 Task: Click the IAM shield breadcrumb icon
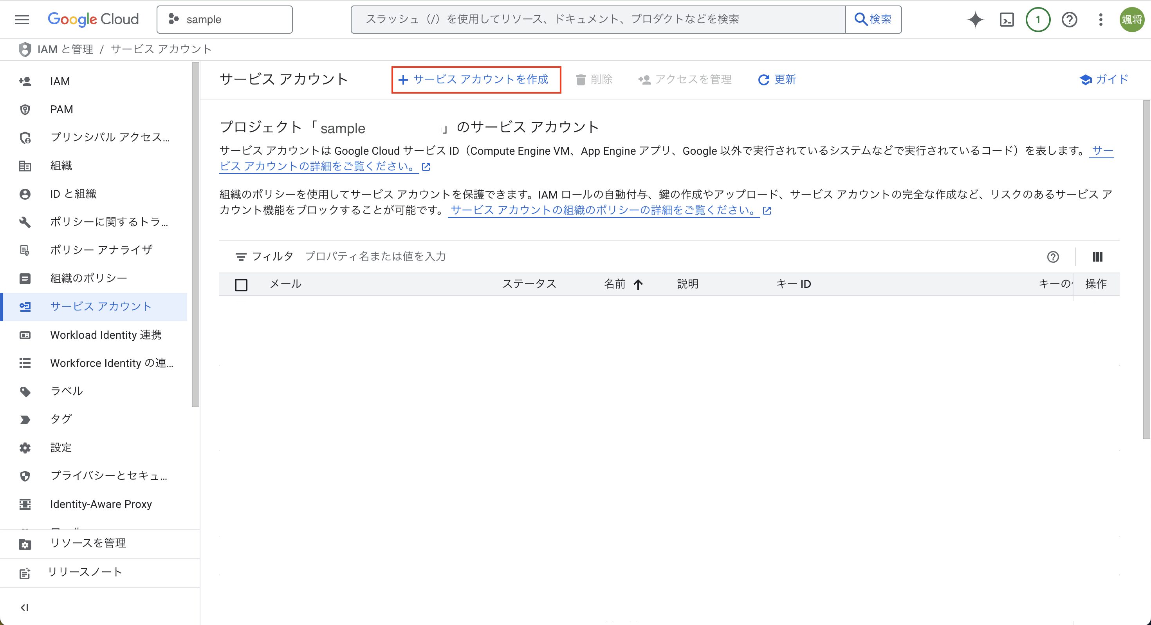click(25, 49)
